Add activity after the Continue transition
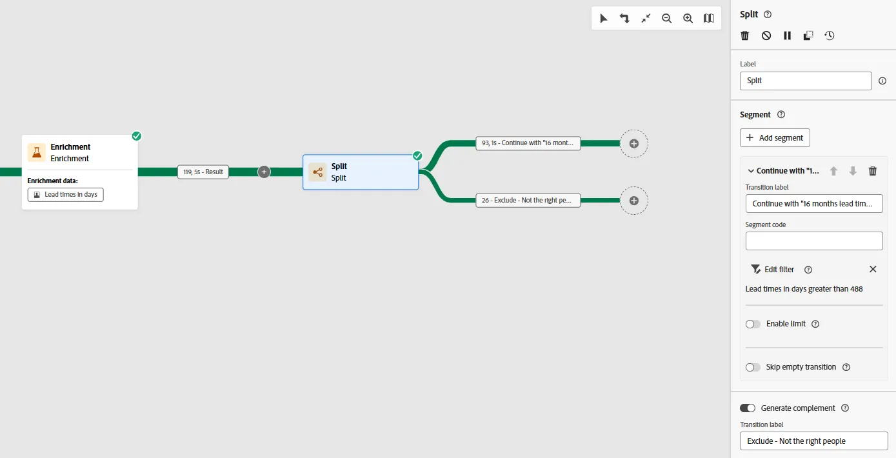Viewport: 896px width, 458px height. point(634,143)
